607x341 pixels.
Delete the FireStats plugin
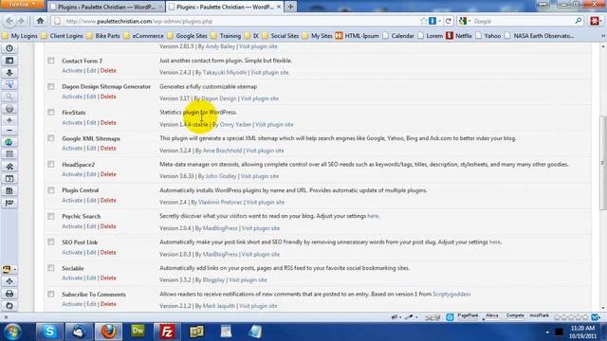pyautogui.click(x=108, y=122)
